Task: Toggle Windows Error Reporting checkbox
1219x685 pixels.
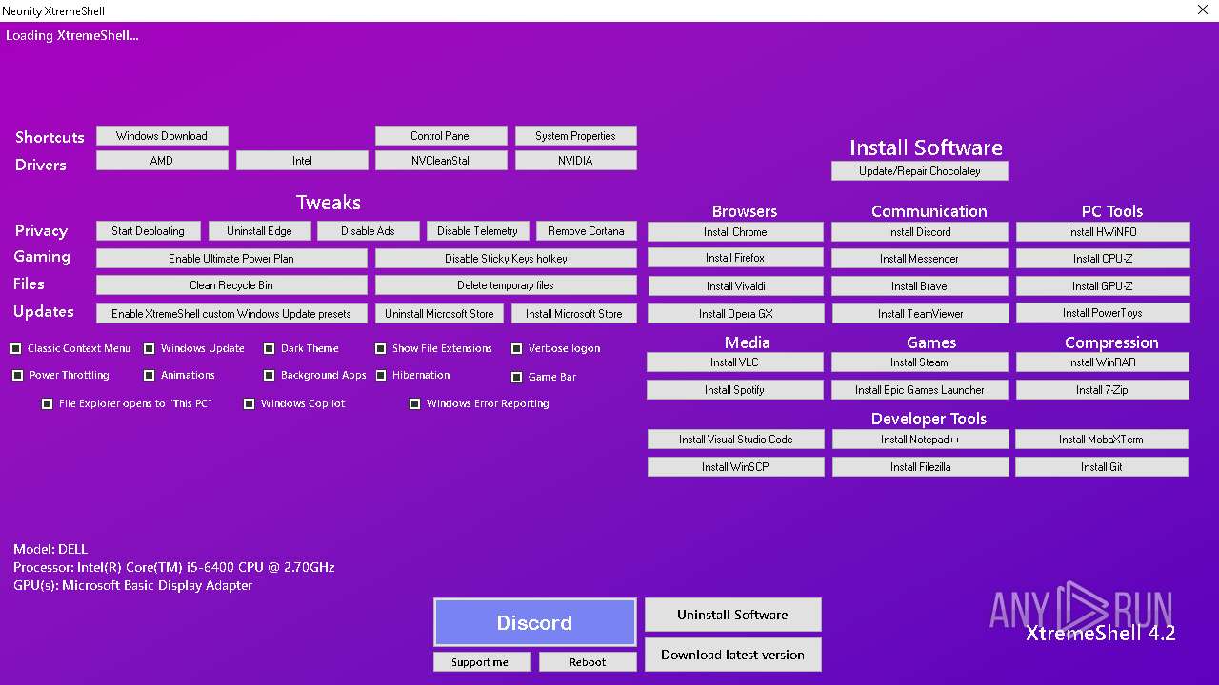Action: pos(415,404)
